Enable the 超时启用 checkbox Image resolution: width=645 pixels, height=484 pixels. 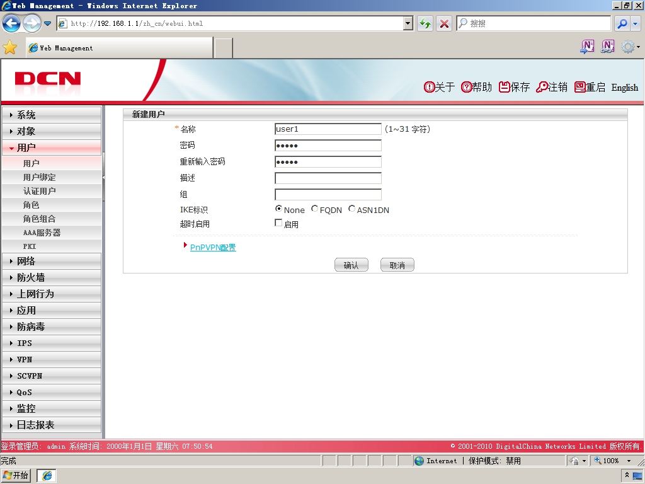[278, 223]
